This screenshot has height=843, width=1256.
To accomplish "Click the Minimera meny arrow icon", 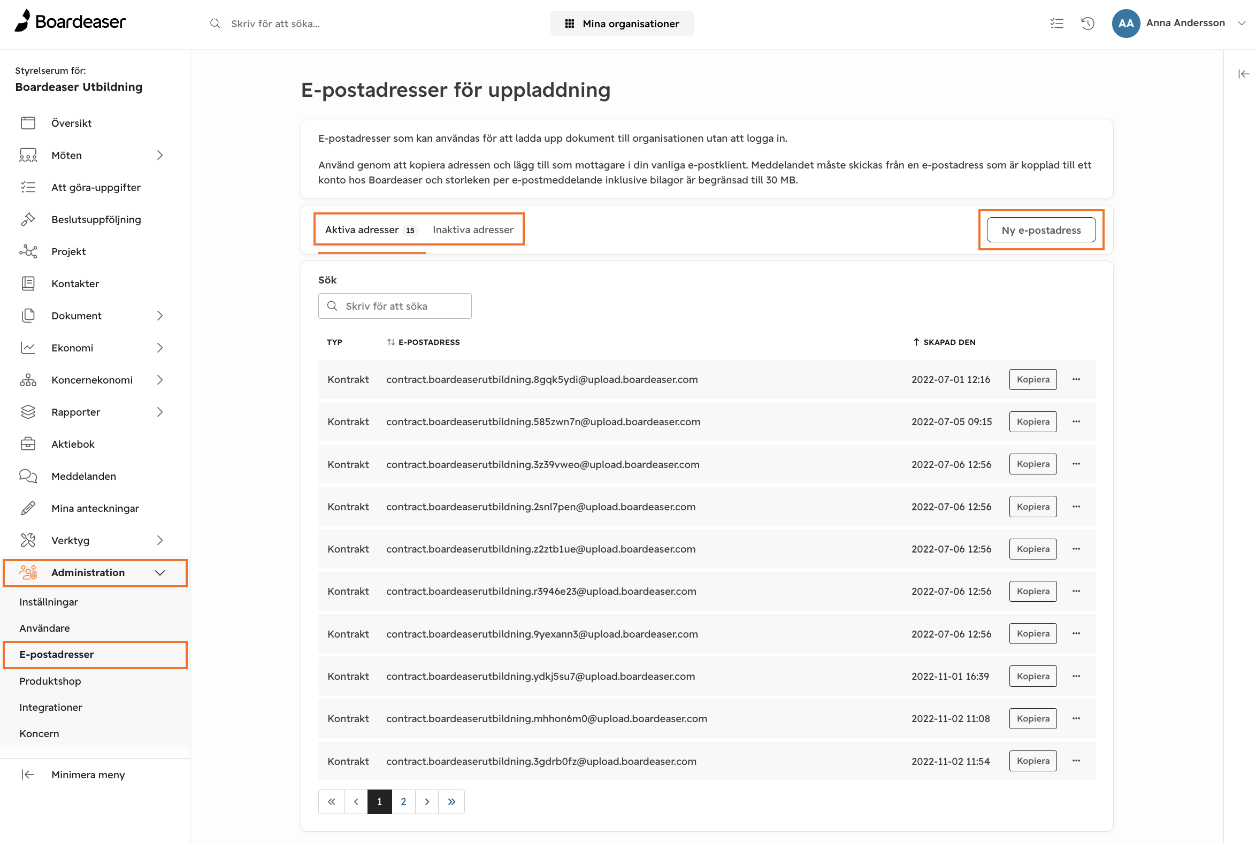I will (28, 775).
